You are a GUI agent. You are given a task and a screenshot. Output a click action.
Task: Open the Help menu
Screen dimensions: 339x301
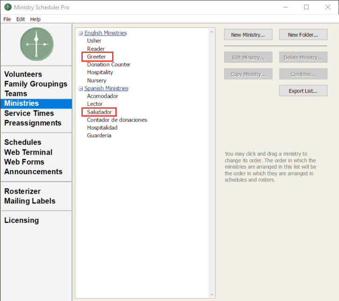pyautogui.click(x=35, y=19)
